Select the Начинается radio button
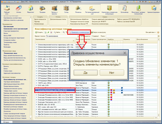 (x=82, y=36)
